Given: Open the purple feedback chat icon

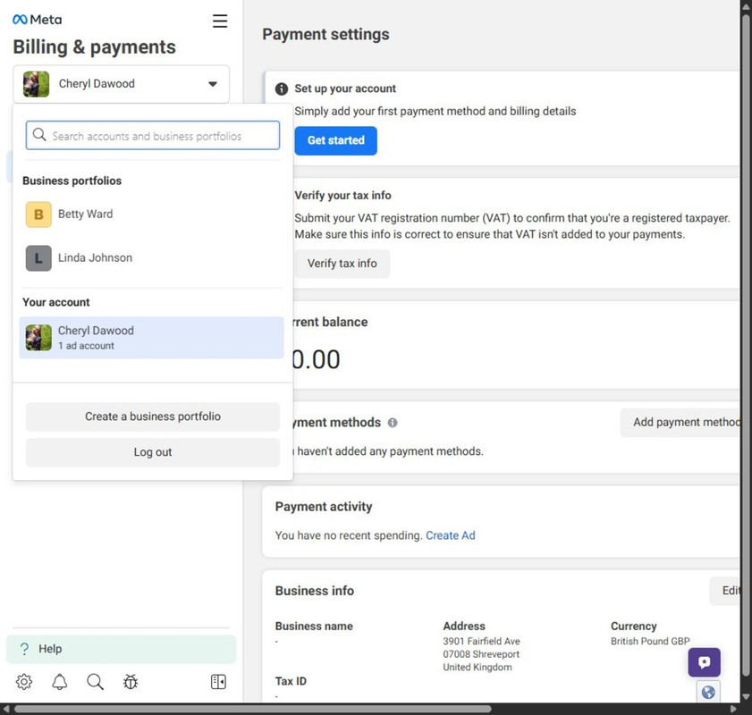Looking at the screenshot, I should pos(704,662).
